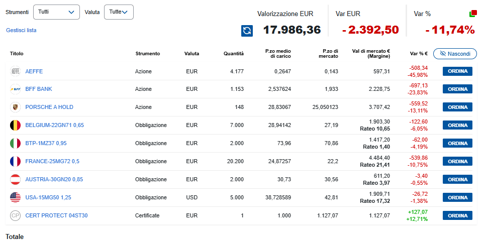Open the Gestisci lista link

click(21, 30)
